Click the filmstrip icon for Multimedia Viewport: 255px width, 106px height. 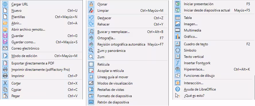tap(178, 30)
